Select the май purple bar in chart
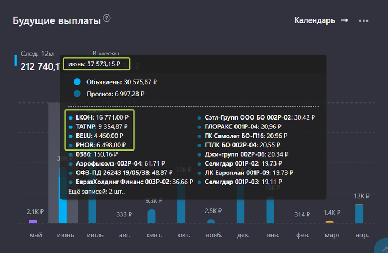This screenshot has height=253, width=388. click(33, 221)
